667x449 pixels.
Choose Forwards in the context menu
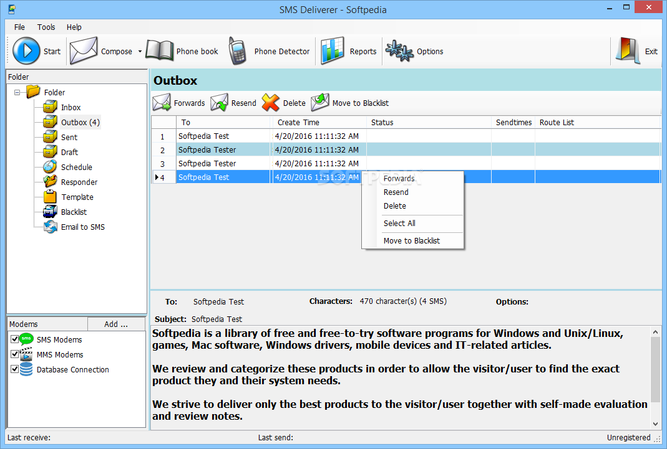pos(412,179)
